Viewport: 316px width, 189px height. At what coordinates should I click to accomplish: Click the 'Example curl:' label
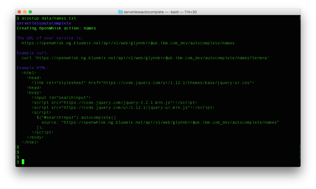[x=33, y=53]
